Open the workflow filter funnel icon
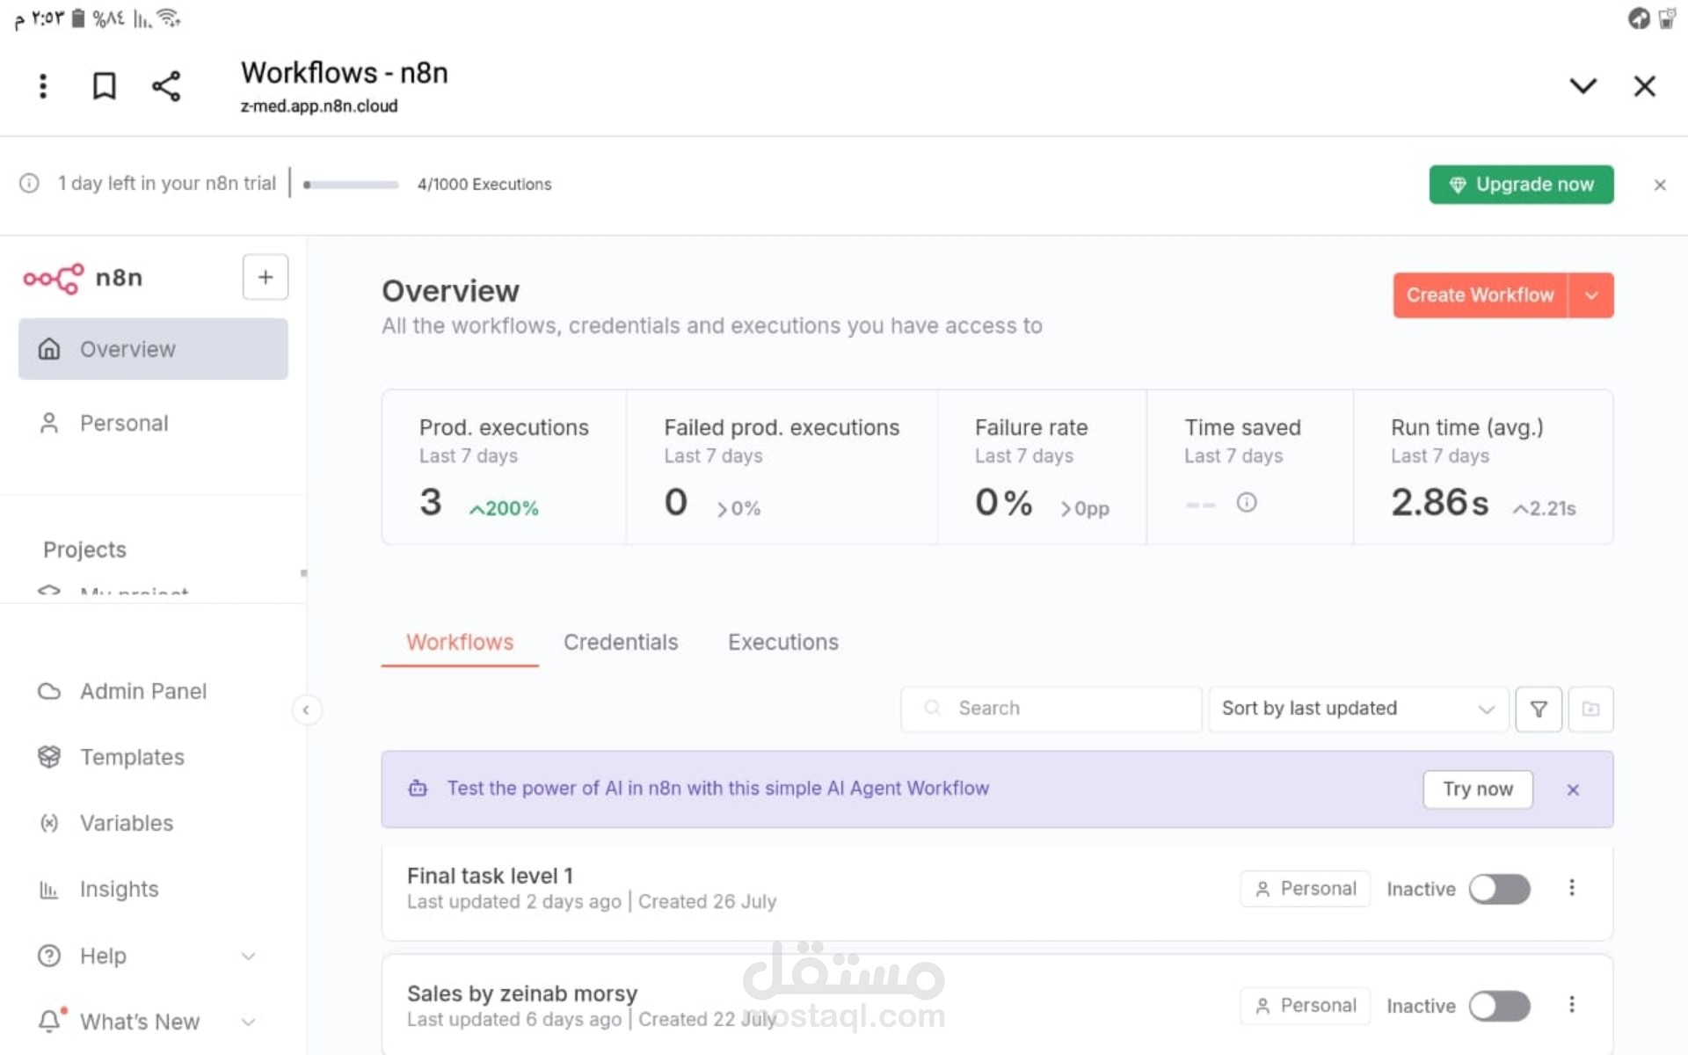The image size is (1688, 1055). pos(1539,709)
